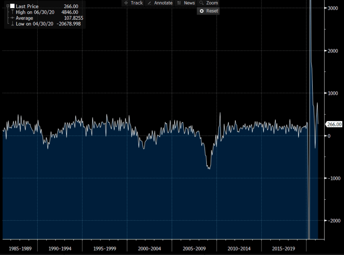Open the Annotate toolbar label
Image resolution: width=344 pixels, height=255 pixels.
coord(163,3)
